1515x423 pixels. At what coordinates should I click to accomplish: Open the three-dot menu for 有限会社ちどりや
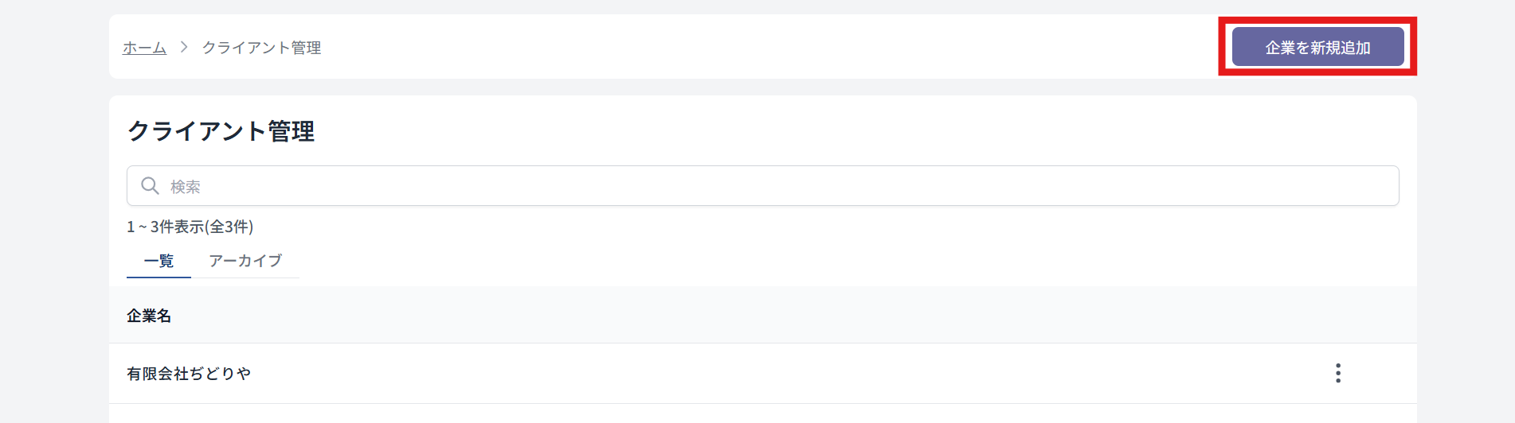tap(1337, 373)
